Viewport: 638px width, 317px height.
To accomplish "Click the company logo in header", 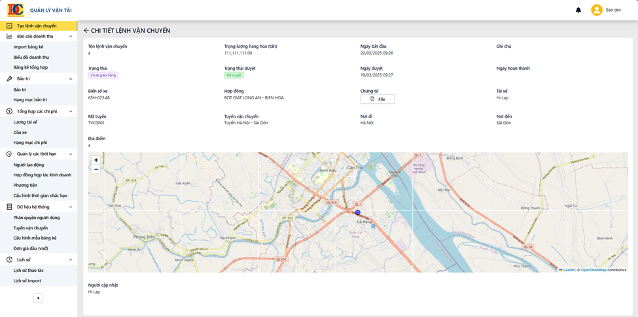I will 16,10.
